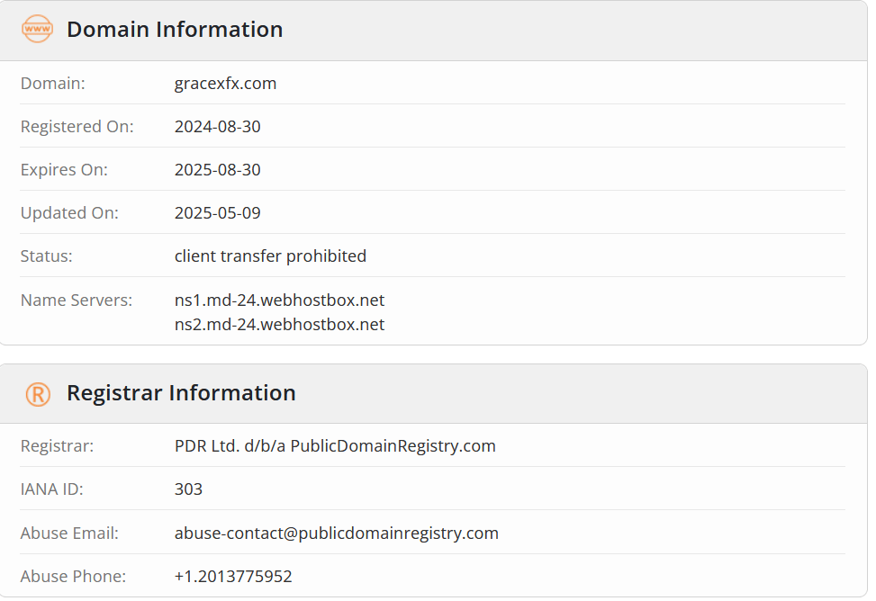Click the expiry date 2025-08-30
This screenshot has width=876, height=601.
217,169
